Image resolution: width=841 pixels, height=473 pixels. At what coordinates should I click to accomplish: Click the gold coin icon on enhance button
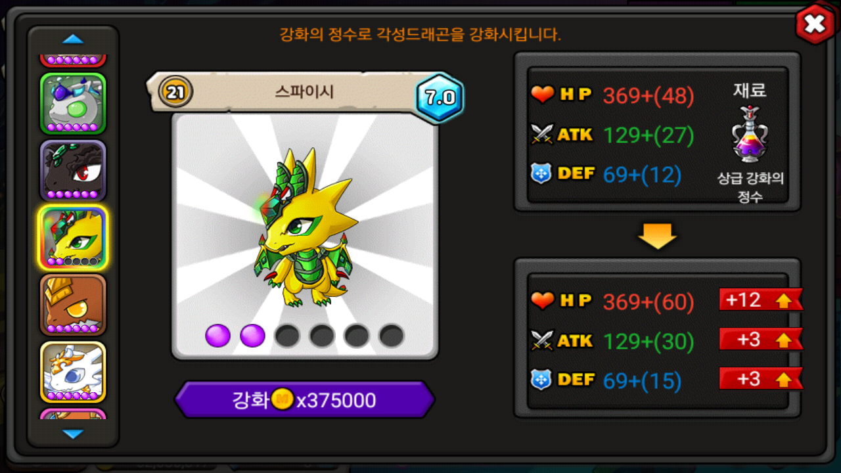(283, 399)
